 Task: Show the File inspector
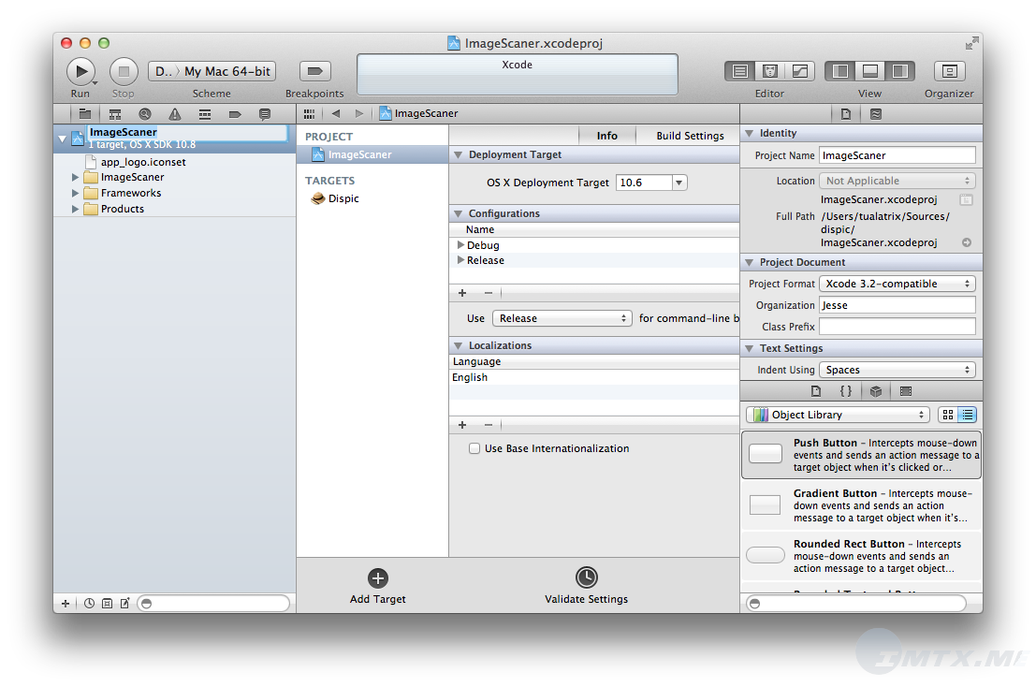click(846, 113)
